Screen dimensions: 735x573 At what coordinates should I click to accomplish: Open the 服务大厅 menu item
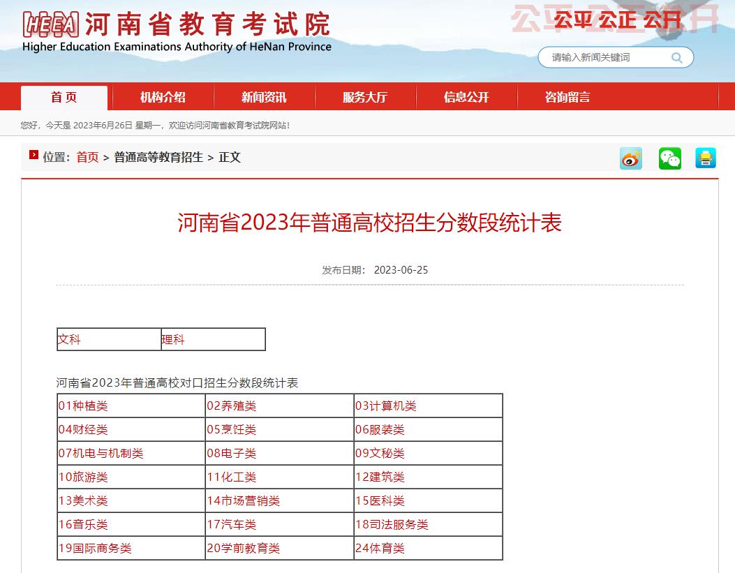365,97
